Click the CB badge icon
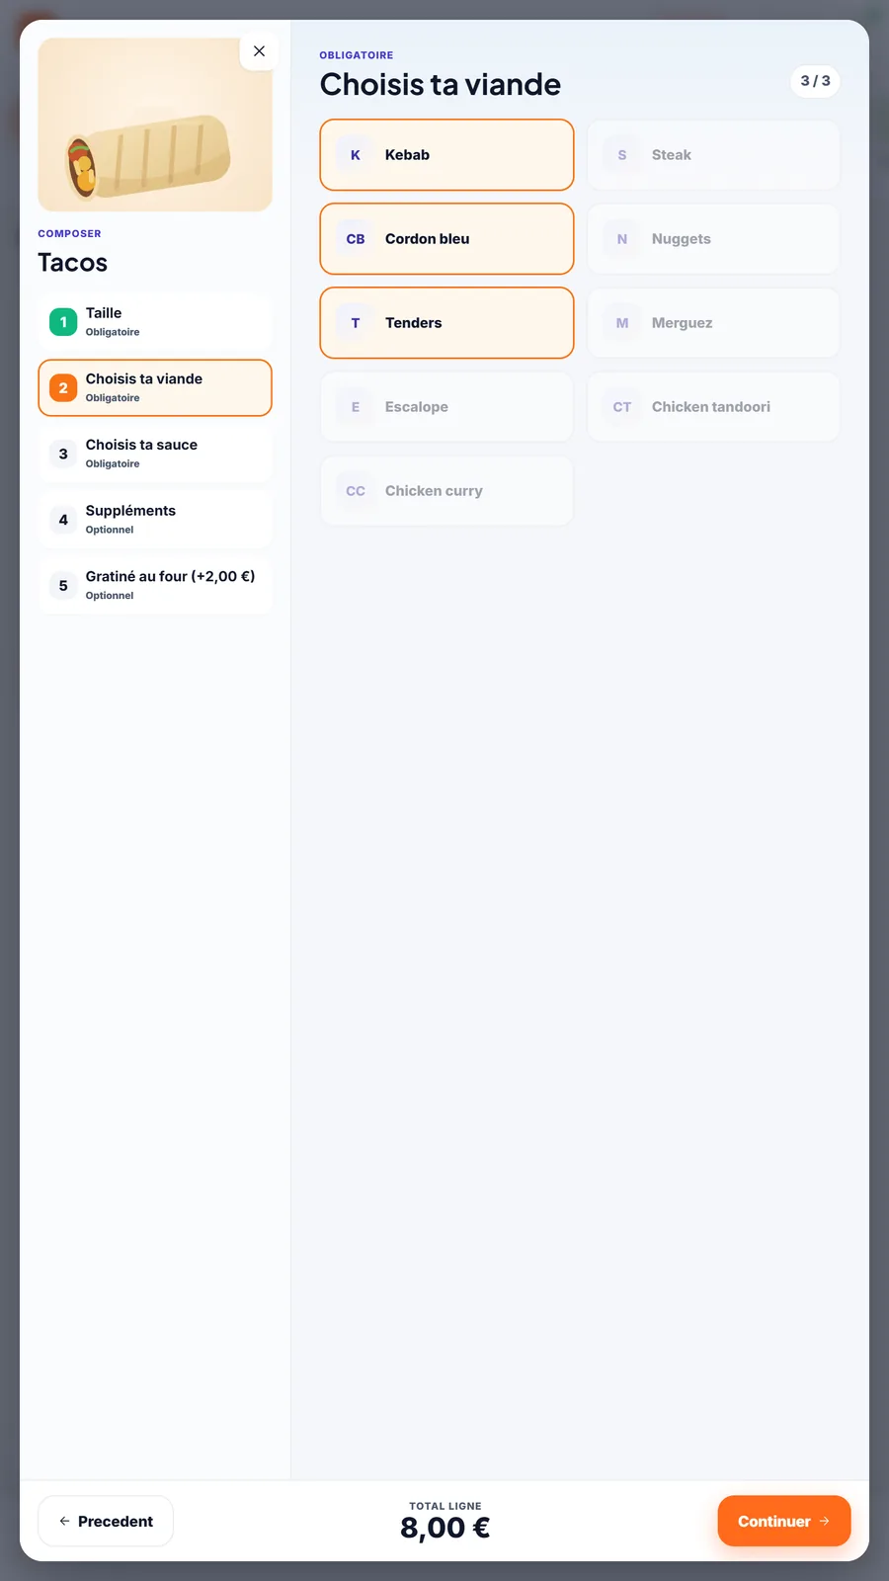This screenshot has height=1581, width=889. click(x=356, y=239)
